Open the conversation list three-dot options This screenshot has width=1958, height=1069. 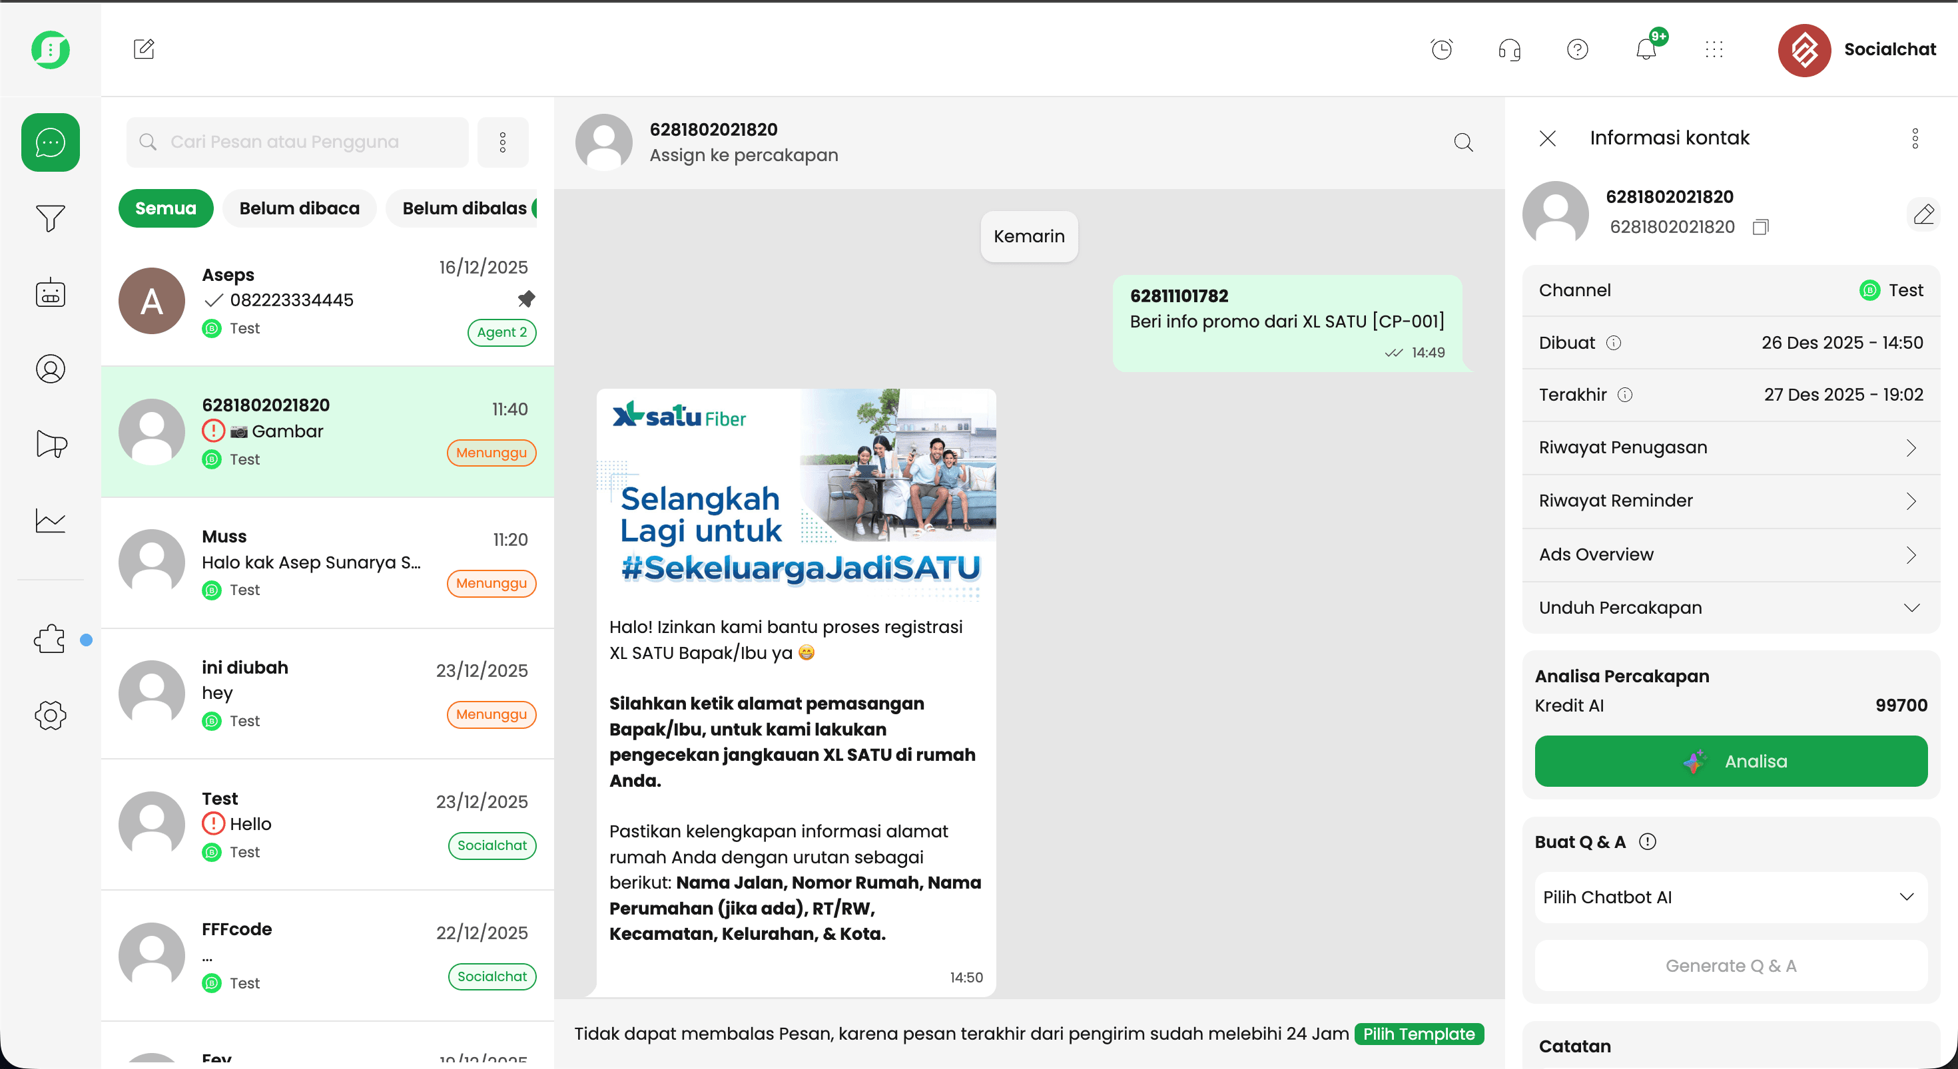502,142
